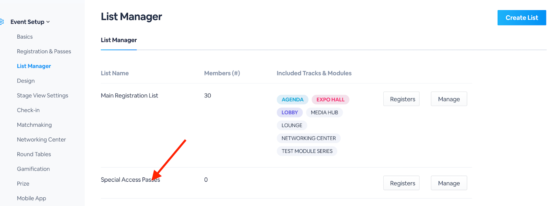Screen dimensions: 558x206
Task: Switch to the List Manager tab
Action: [x=119, y=40]
